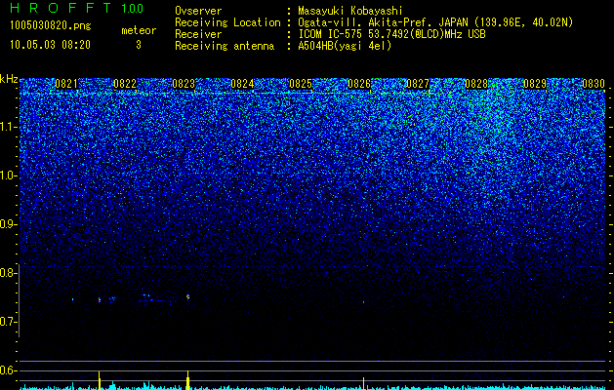
Task: Click the yellow detection spike below 0826
Action: click(363, 383)
